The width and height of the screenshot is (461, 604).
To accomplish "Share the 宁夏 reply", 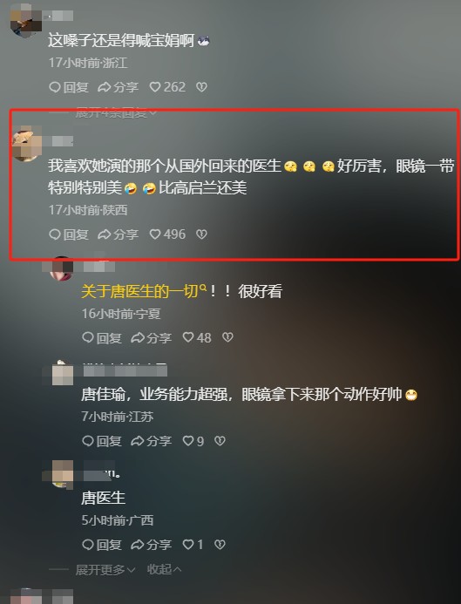I will (x=151, y=338).
